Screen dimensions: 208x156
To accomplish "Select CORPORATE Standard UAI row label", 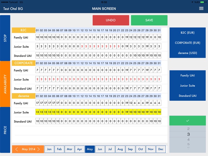I will point(23,89).
